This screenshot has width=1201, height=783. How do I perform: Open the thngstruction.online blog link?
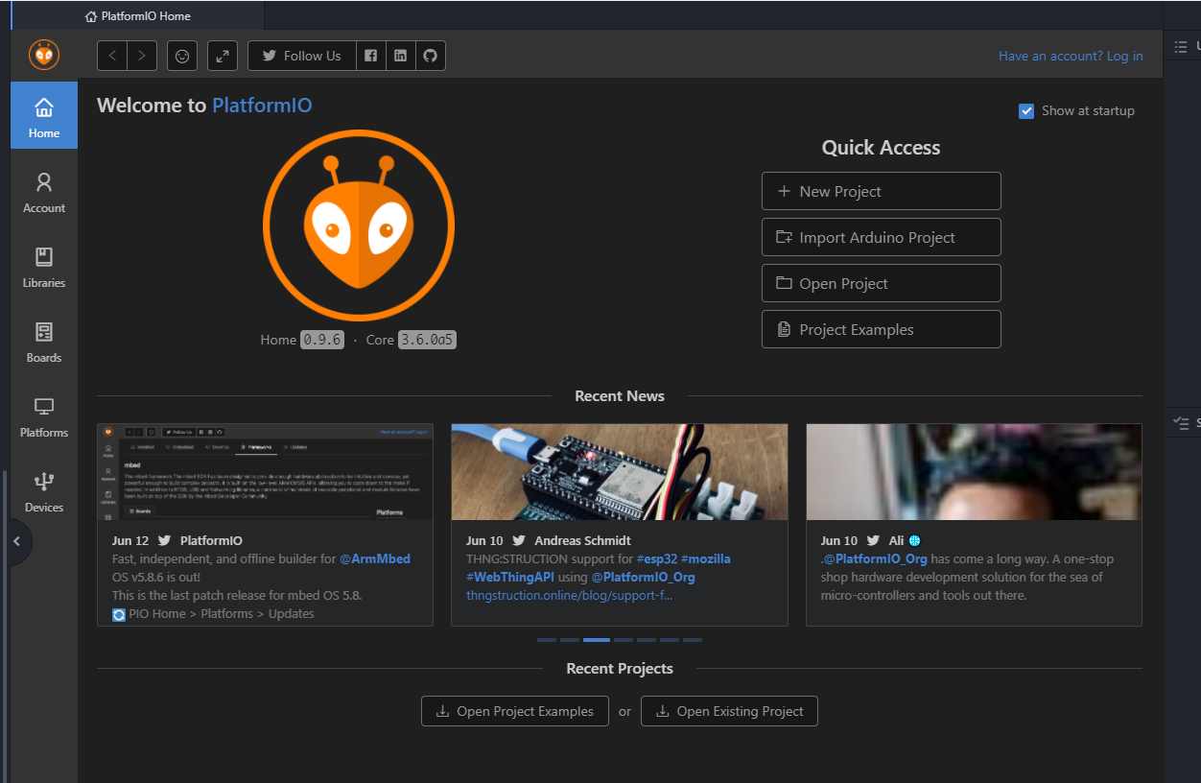pyautogui.click(x=570, y=595)
